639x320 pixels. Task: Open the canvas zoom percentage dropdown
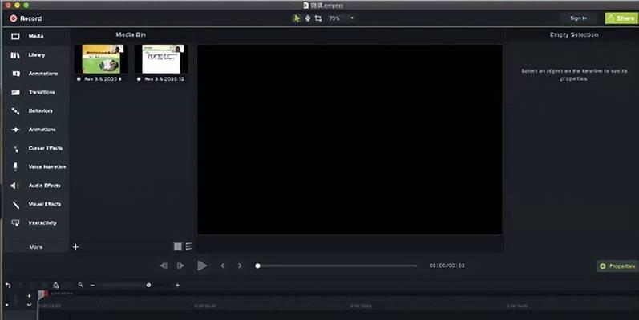click(342, 18)
